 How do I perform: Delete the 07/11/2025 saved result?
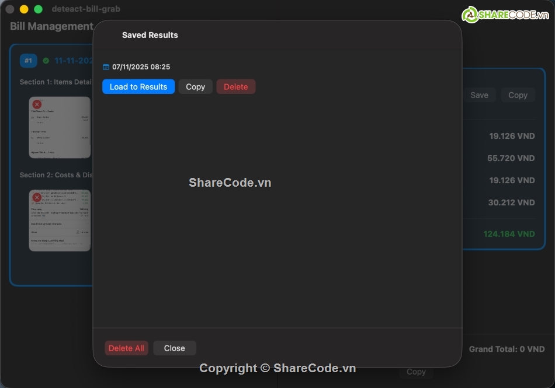(236, 86)
